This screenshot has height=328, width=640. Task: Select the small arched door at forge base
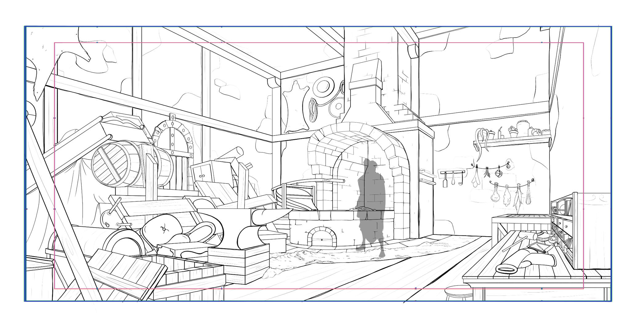[322, 237]
